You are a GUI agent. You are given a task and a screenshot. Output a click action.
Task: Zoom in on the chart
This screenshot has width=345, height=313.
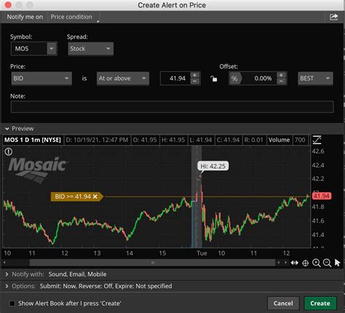pyautogui.click(x=317, y=263)
